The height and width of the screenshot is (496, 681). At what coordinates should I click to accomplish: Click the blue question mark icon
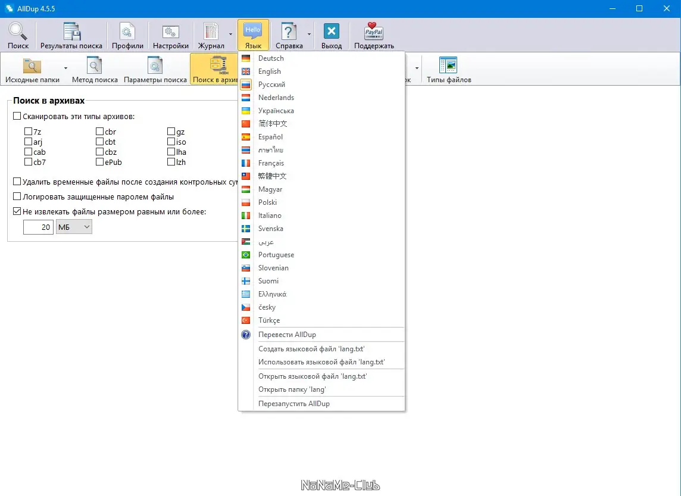[246, 335]
